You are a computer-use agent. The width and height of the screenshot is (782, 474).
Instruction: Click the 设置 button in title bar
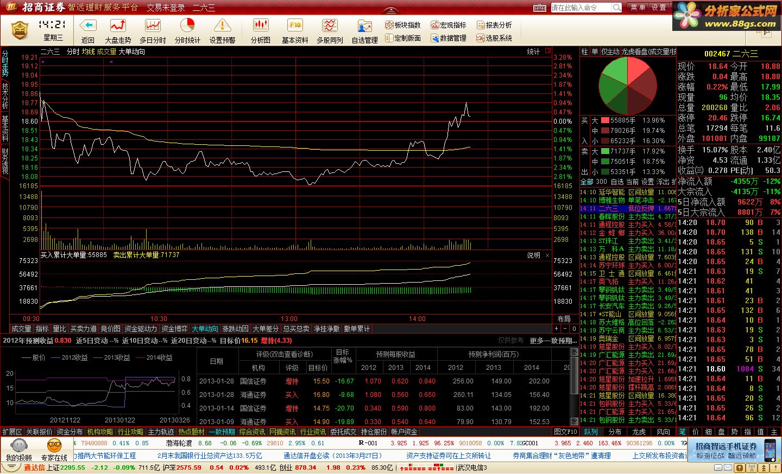tap(659, 8)
